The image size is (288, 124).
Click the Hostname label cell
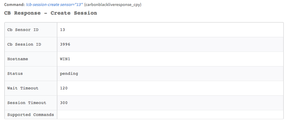pos(18,59)
